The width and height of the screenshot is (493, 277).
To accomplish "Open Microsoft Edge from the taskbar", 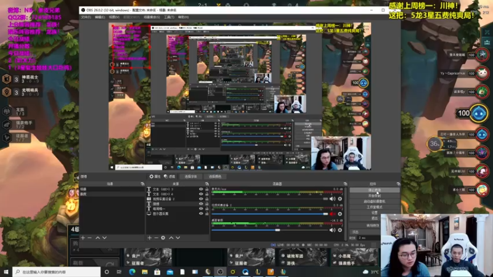I will (132, 271).
